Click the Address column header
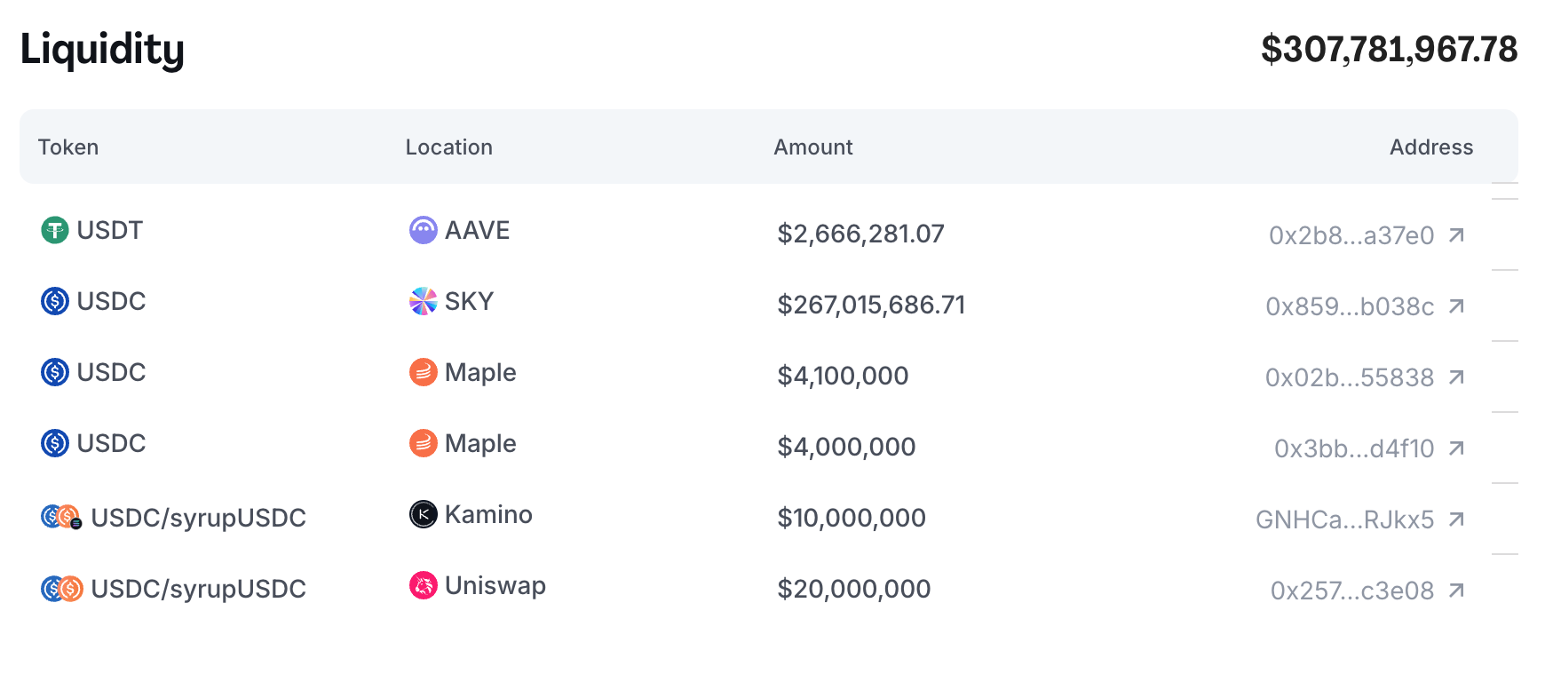This screenshot has width=1545, height=682. coord(1430,147)
